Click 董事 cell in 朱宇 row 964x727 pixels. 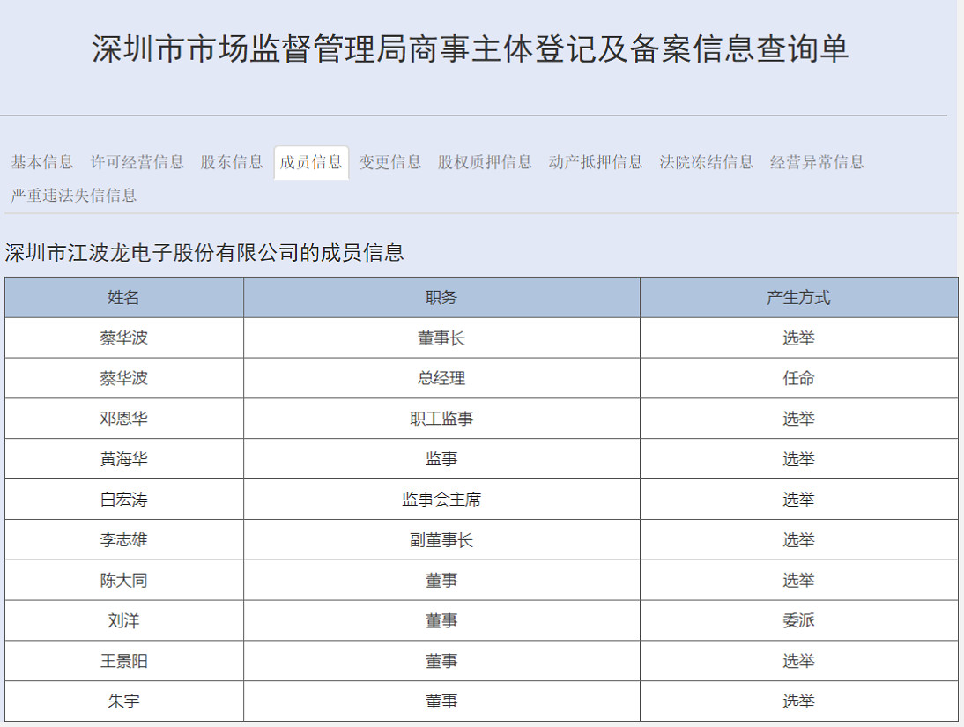point(441,701)
